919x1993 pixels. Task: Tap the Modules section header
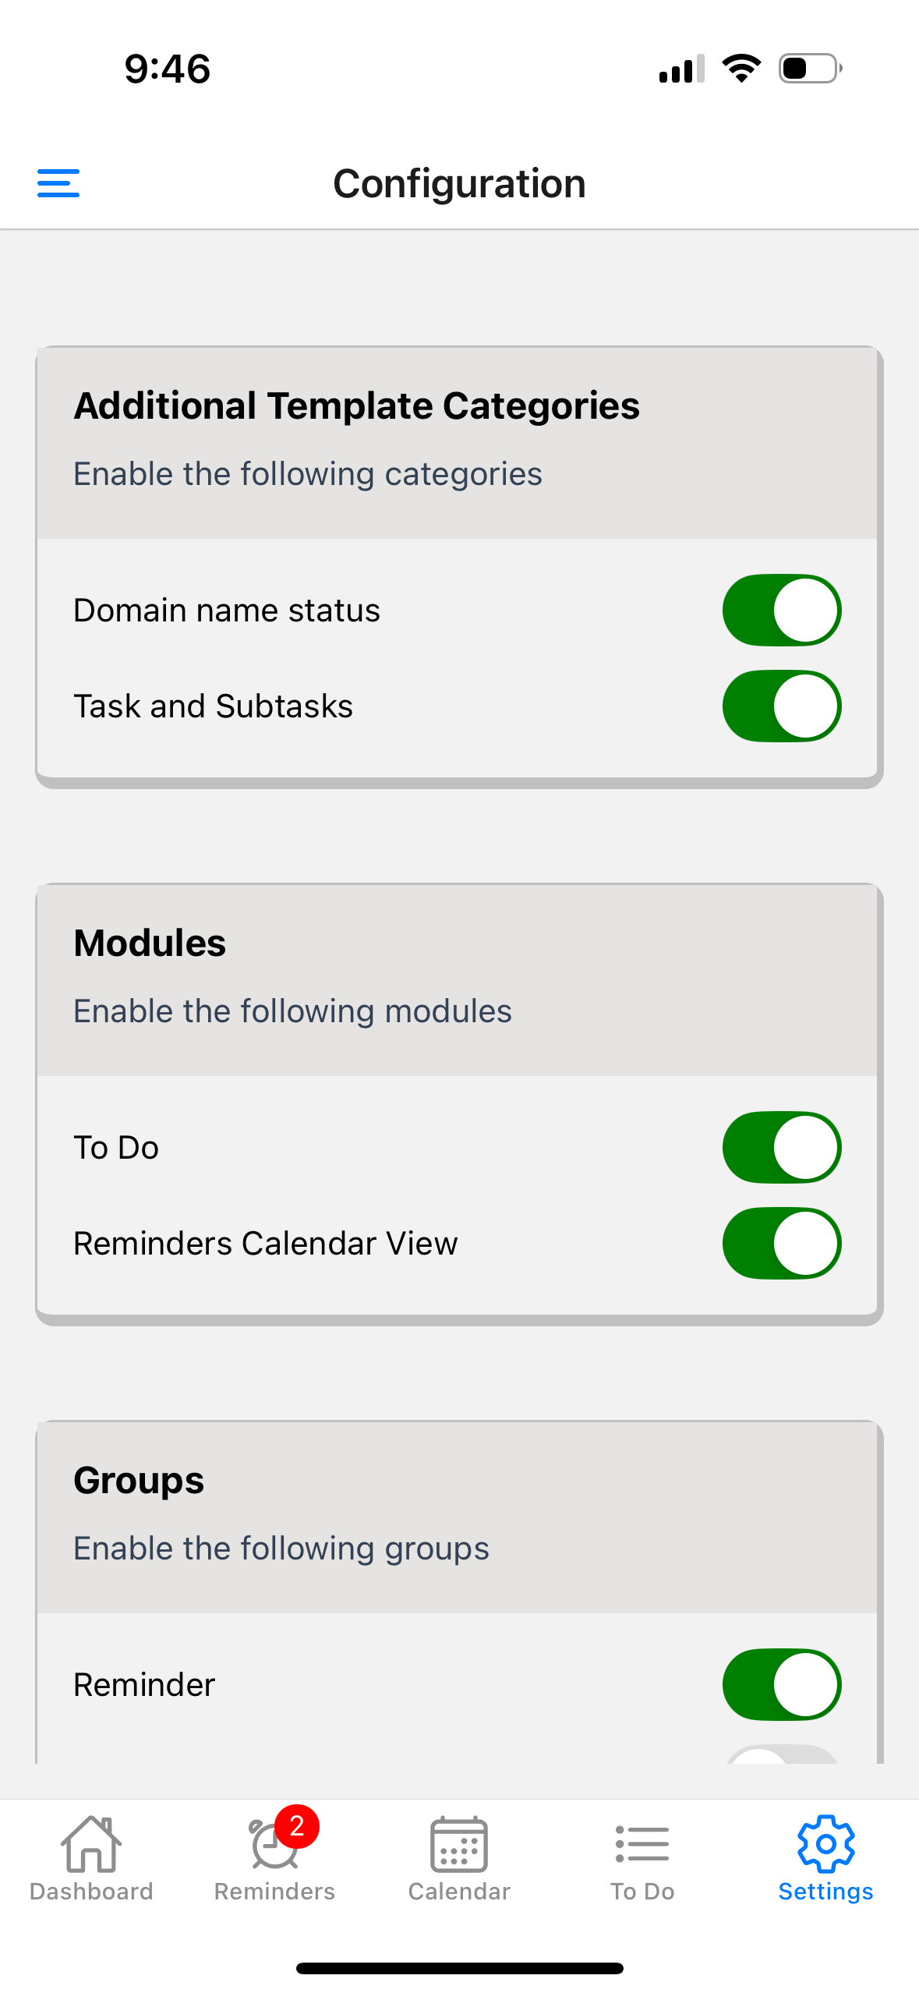150,943
